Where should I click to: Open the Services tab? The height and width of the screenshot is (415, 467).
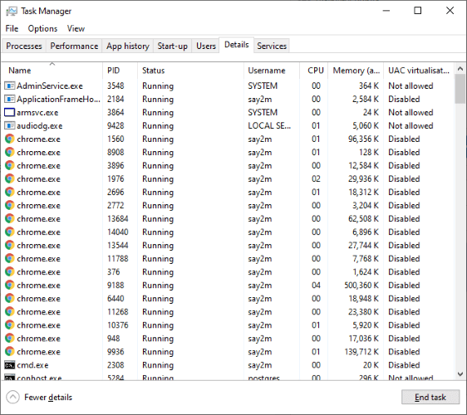pyautogui.click(x=272, y=46)
